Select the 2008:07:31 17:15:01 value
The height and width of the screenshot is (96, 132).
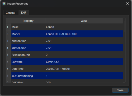[x=84, y=69]
